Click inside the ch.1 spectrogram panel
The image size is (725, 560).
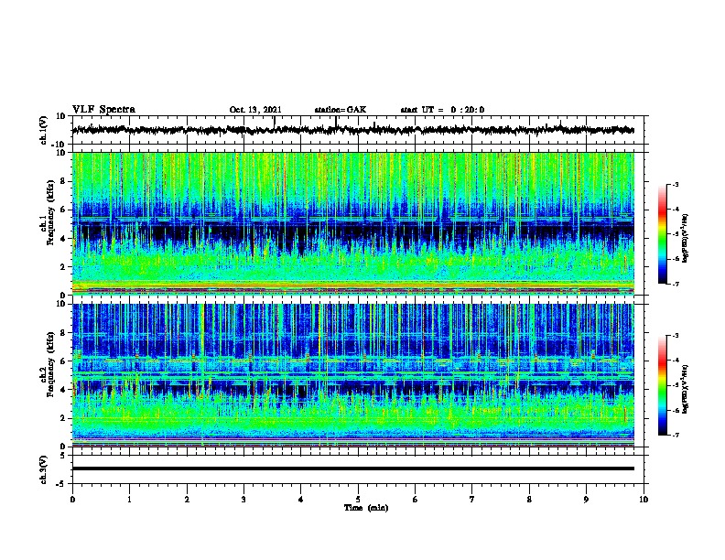[x=352, y=223]
